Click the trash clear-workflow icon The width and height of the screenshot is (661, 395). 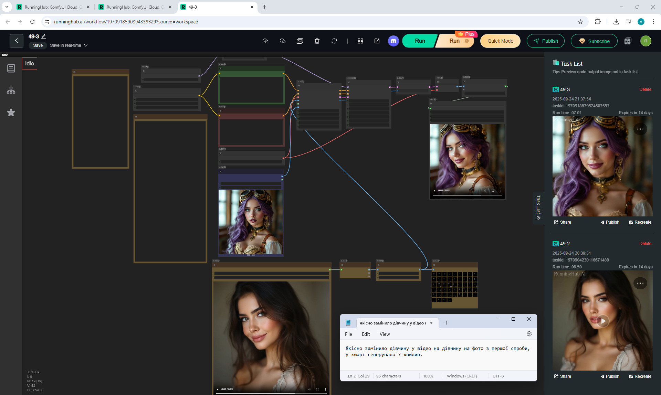pos(317,41)
